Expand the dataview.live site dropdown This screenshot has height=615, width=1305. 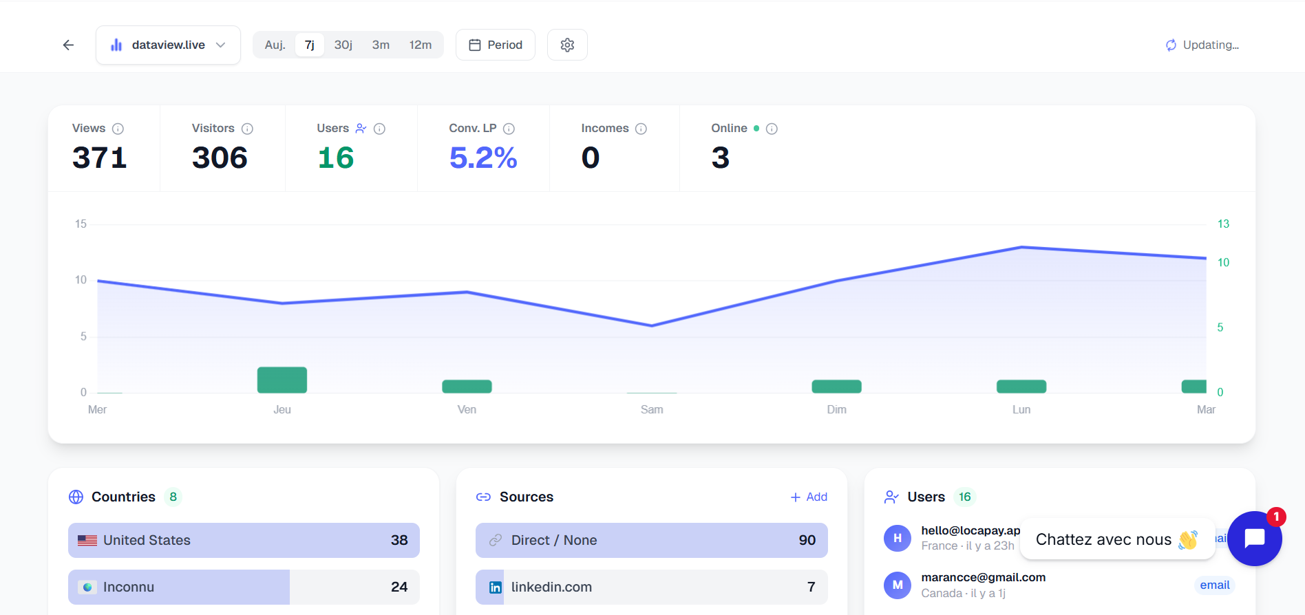pos(168,45)
